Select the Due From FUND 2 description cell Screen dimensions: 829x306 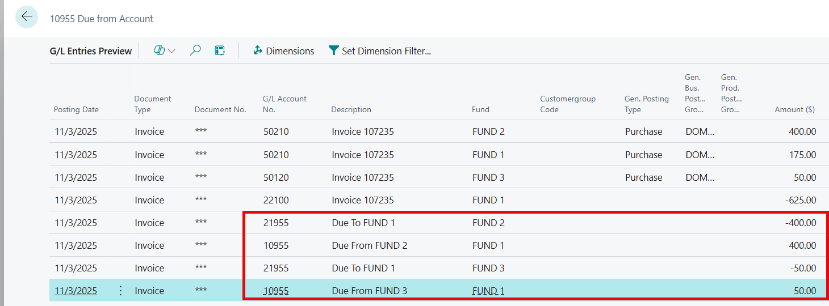(369, 245)
